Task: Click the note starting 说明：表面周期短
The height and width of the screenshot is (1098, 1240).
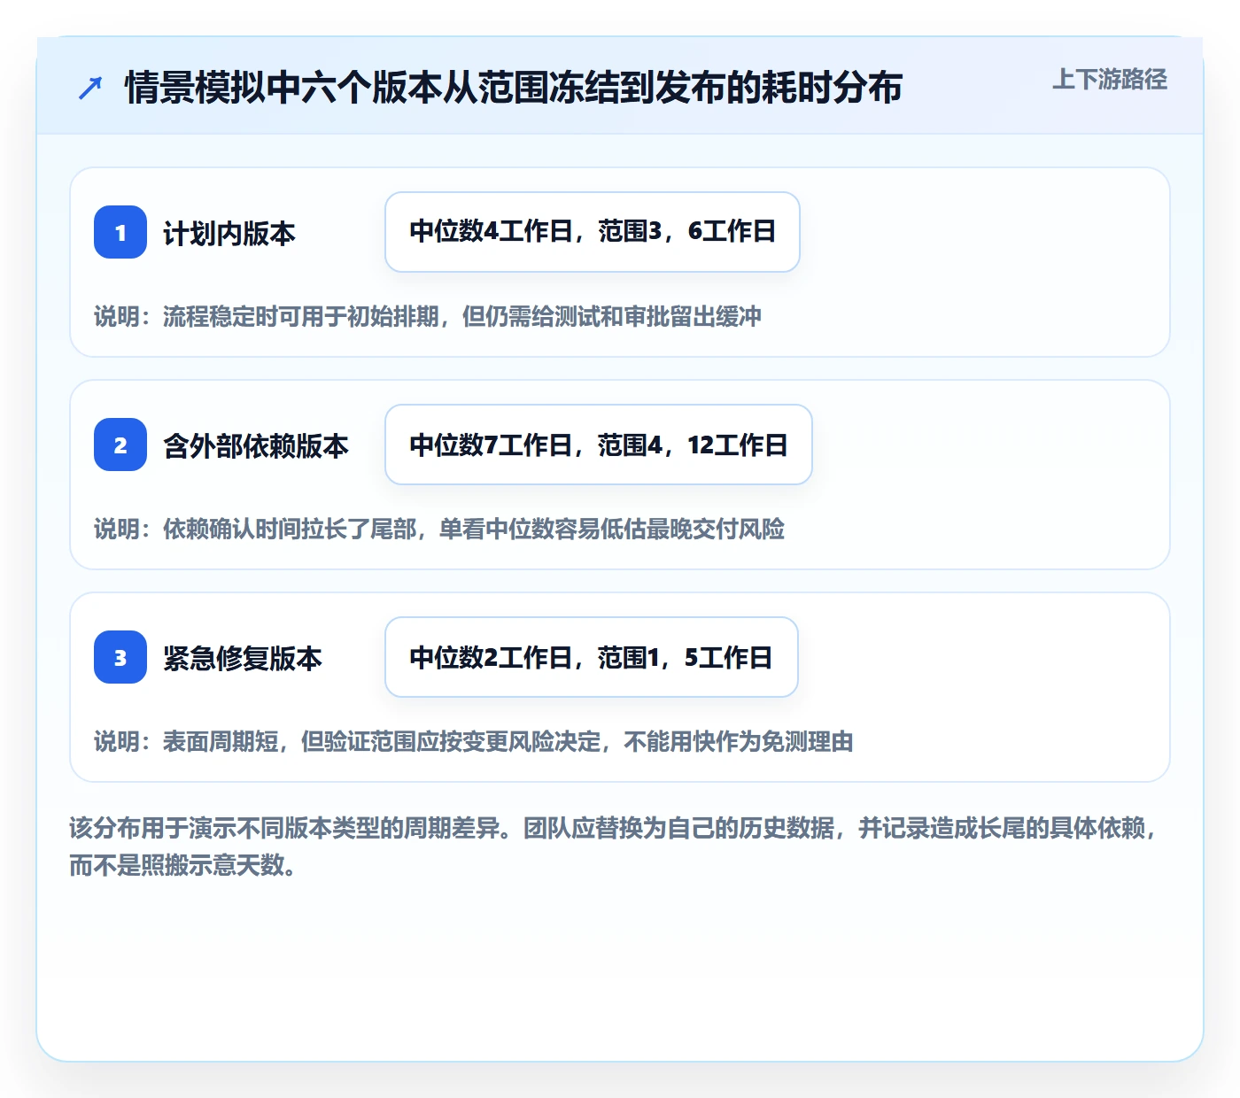Action: pyautogui.click(x=474, y=741)
